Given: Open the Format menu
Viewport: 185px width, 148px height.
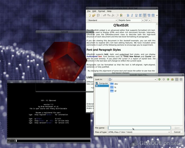Looking at the screenshot, I should (101, 11).
